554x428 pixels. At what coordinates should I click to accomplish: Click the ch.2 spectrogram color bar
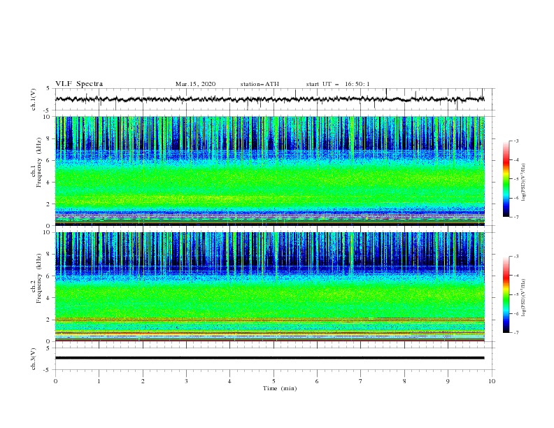click(x=506, y=294)
